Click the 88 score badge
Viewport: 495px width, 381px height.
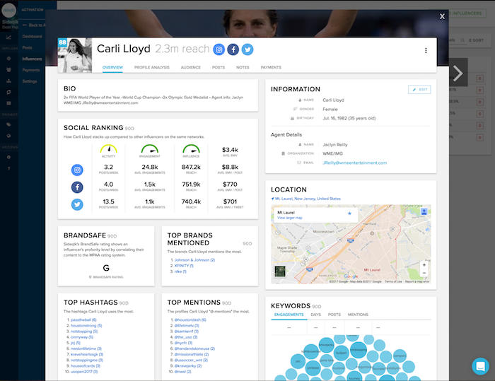pos(62,42)
